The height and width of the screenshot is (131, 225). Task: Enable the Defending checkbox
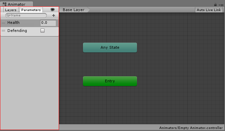pyautogui.click(x=43, y=31)
